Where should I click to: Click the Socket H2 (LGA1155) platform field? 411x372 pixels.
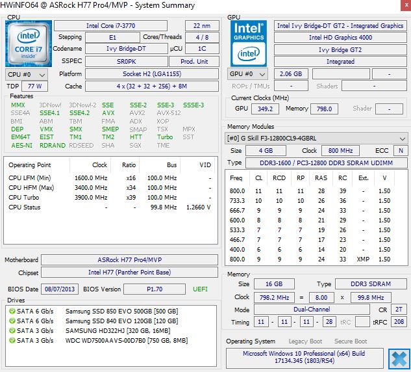point(152,73)
